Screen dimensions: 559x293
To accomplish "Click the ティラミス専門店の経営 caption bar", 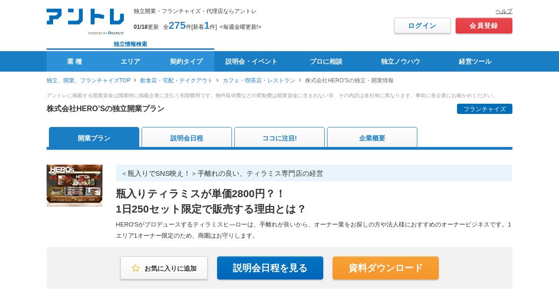I will point(314,173).
